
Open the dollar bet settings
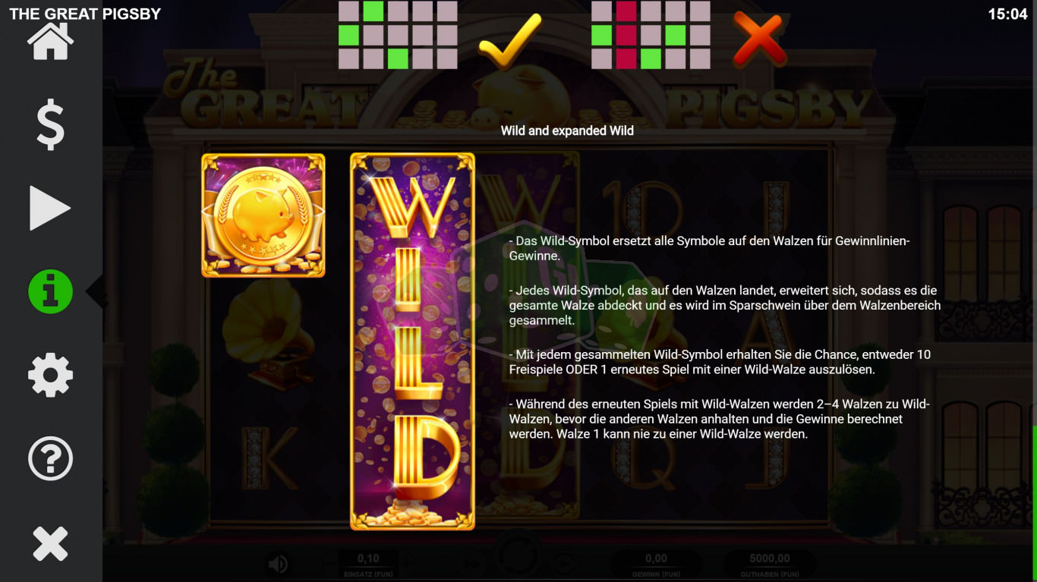pyautogui.click(x=50, y=124)
